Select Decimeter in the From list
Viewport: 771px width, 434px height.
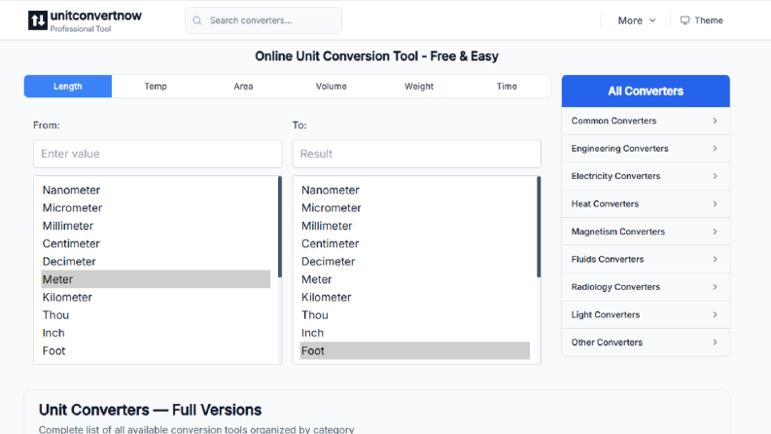[156, 262]
